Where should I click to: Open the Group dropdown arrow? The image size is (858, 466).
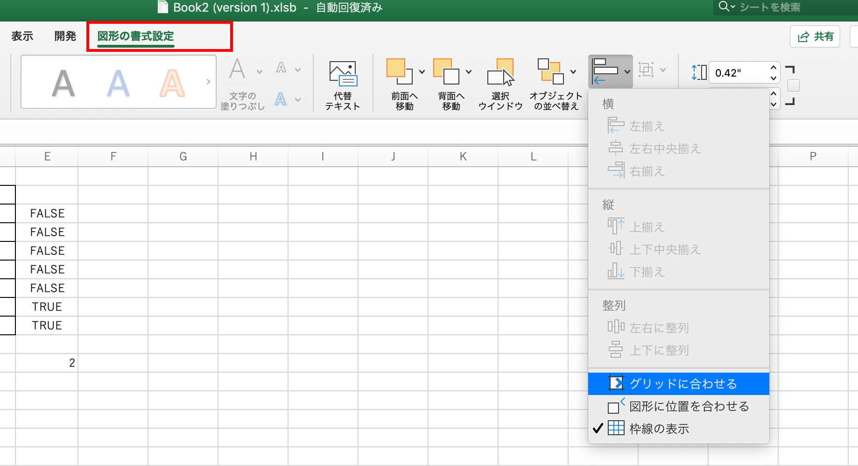click(663, 70)
